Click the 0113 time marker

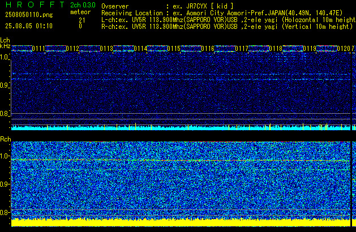coord(106,49)
